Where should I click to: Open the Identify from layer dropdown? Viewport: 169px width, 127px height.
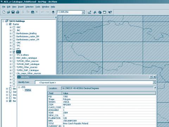(x=154, y=82)
